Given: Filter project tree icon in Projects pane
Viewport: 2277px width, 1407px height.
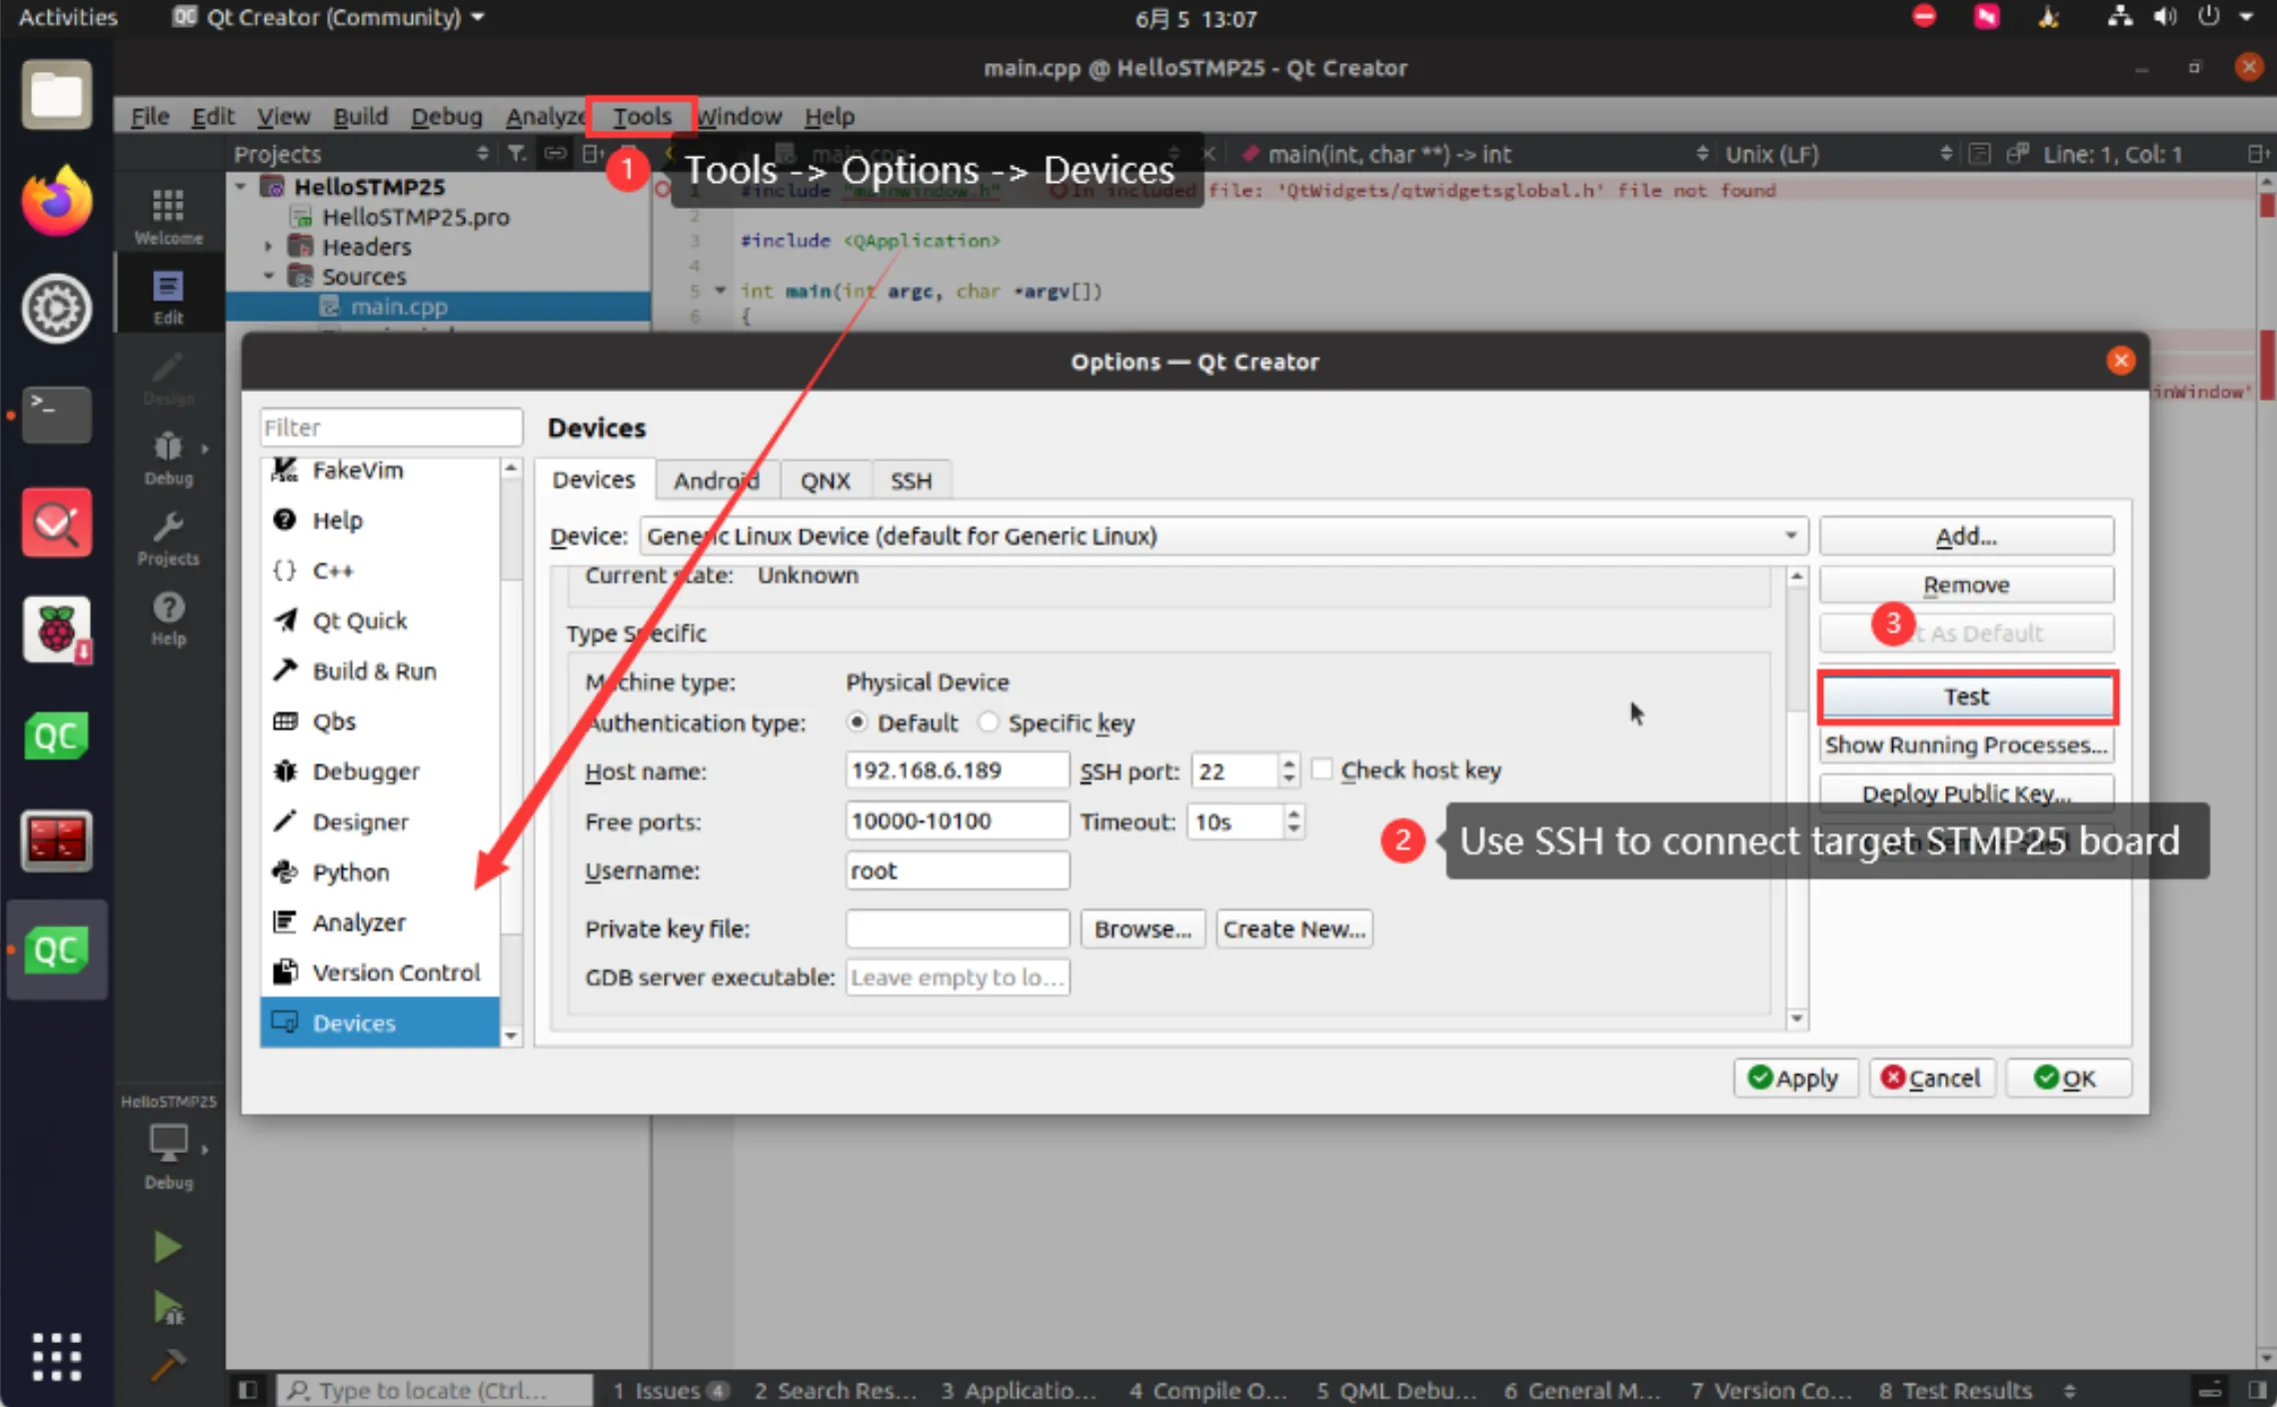Looking at the screenshot, I should pyautogui.click(x=516, y=153).
